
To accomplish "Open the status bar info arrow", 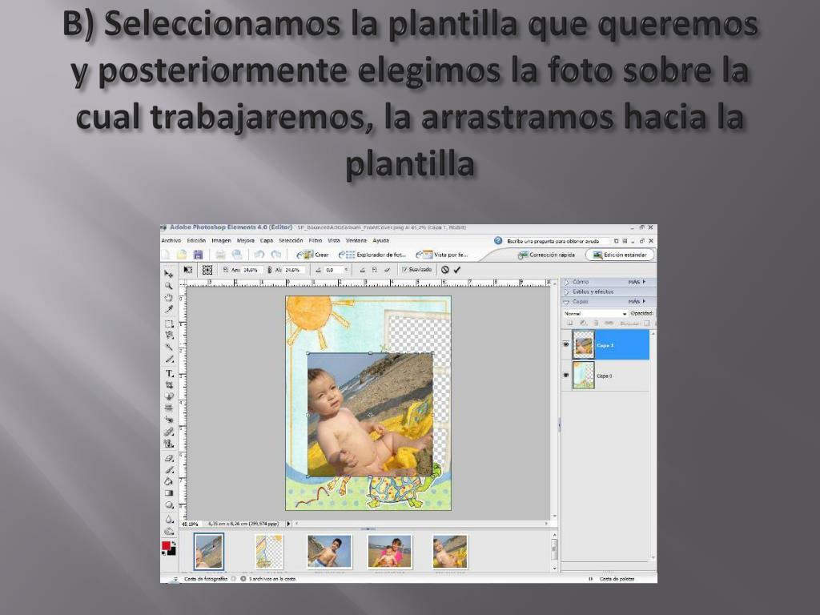I will [x=288, y=524].
